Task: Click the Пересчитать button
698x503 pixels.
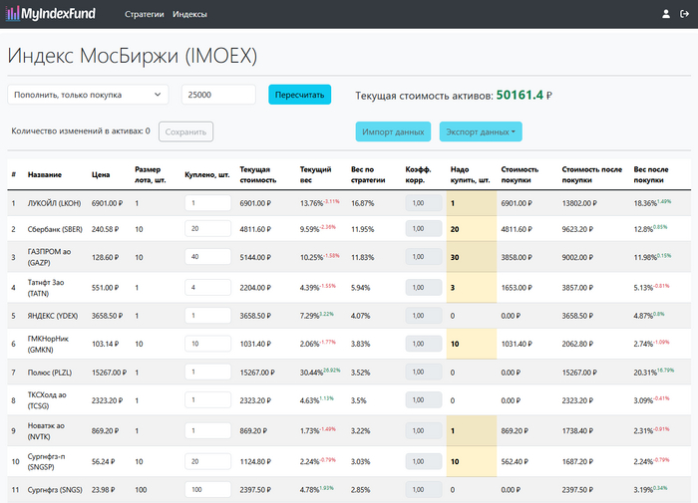Action: pyautogui.click(x=299, y=95)
